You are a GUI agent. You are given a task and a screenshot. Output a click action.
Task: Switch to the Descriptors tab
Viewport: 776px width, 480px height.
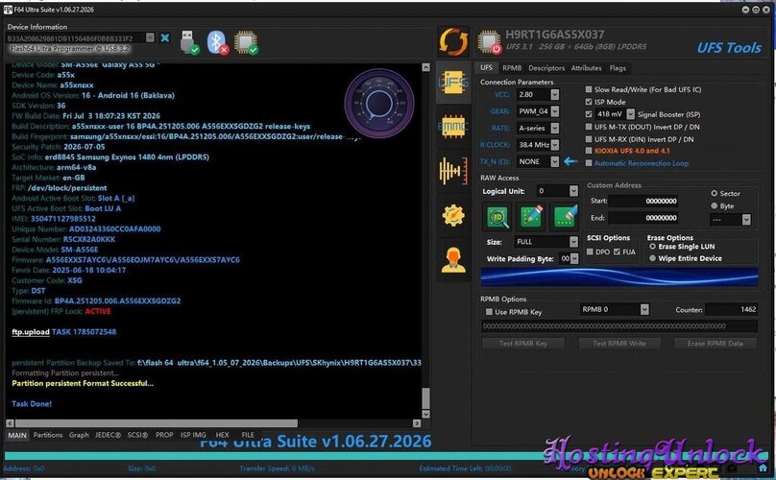(x=546, y=68)
